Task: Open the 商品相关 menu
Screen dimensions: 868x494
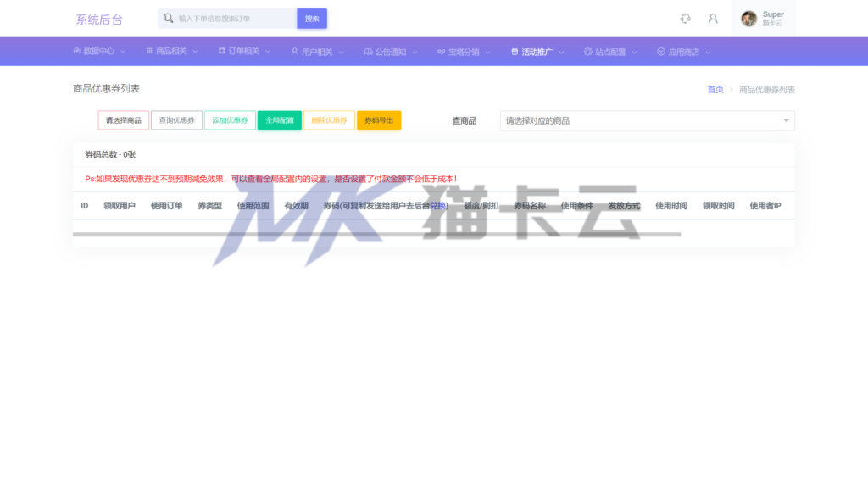Action: tap(171, 51)
